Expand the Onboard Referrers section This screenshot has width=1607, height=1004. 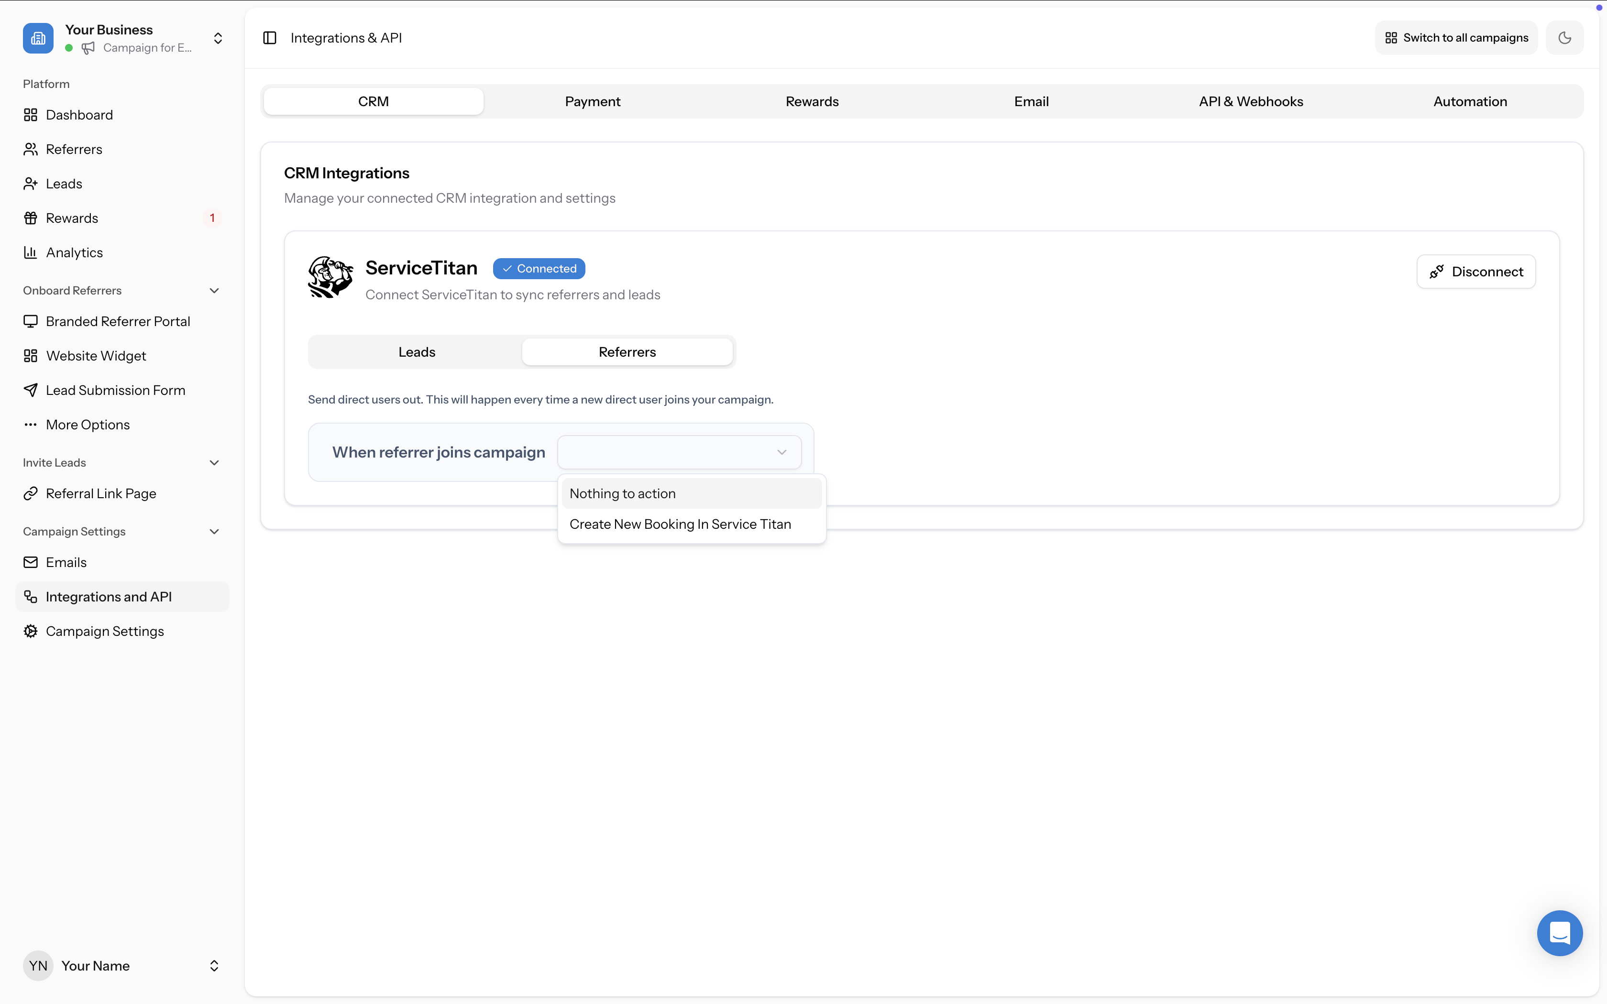point(214,290)
